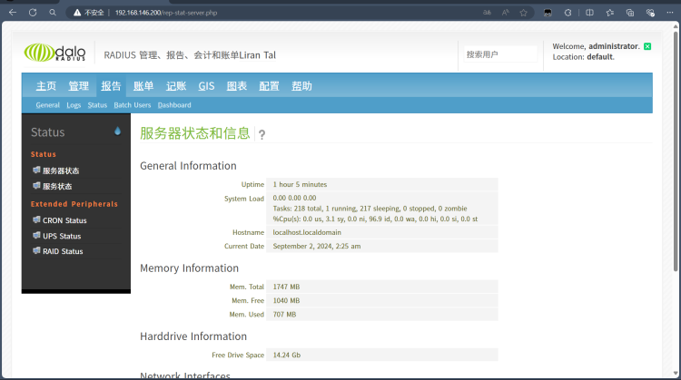The image size is (681, 380).
Task: Open the 图表 graphs menu
Action: pos(237,86)
